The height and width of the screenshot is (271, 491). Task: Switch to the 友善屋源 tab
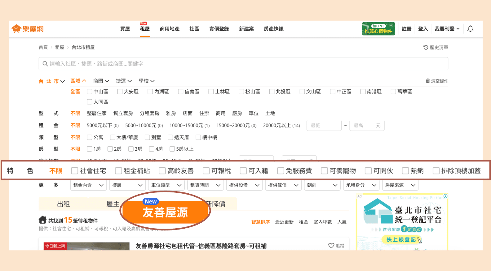[165, 212]
